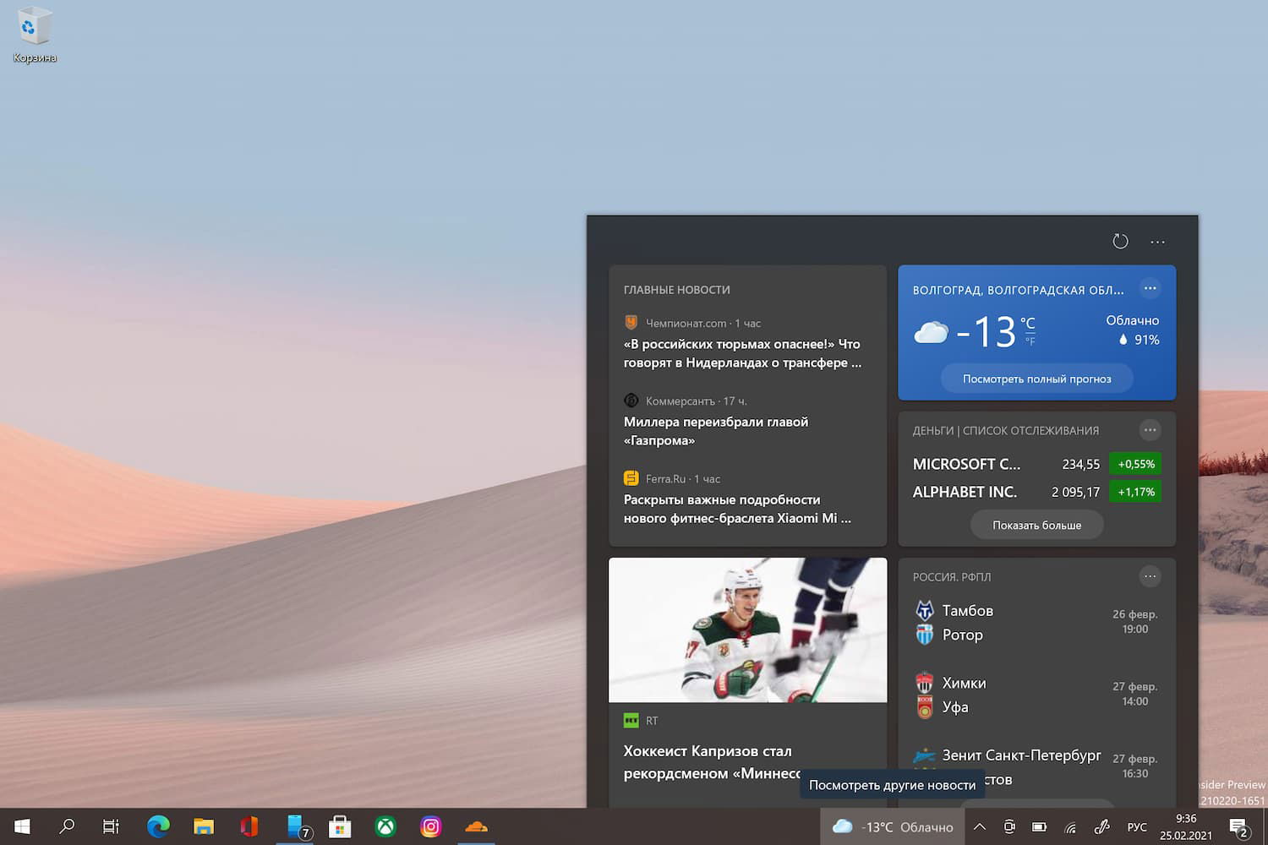The height and width of the screenshot is (845, 1268).
Task: Click the «26 февр. 19:00» match time
Action: click(1134, 622)
